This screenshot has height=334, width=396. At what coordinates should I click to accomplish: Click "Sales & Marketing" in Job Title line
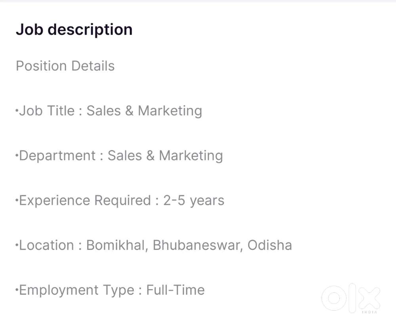pos(144,111)
